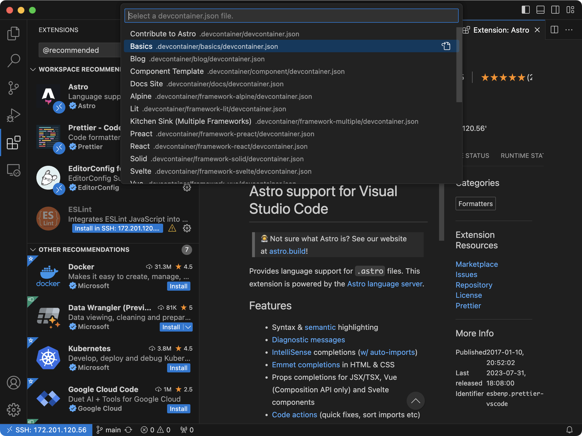Open Source Control view
Screen dimensions: 582x436
pyautogui.click(x=13, y=88)
